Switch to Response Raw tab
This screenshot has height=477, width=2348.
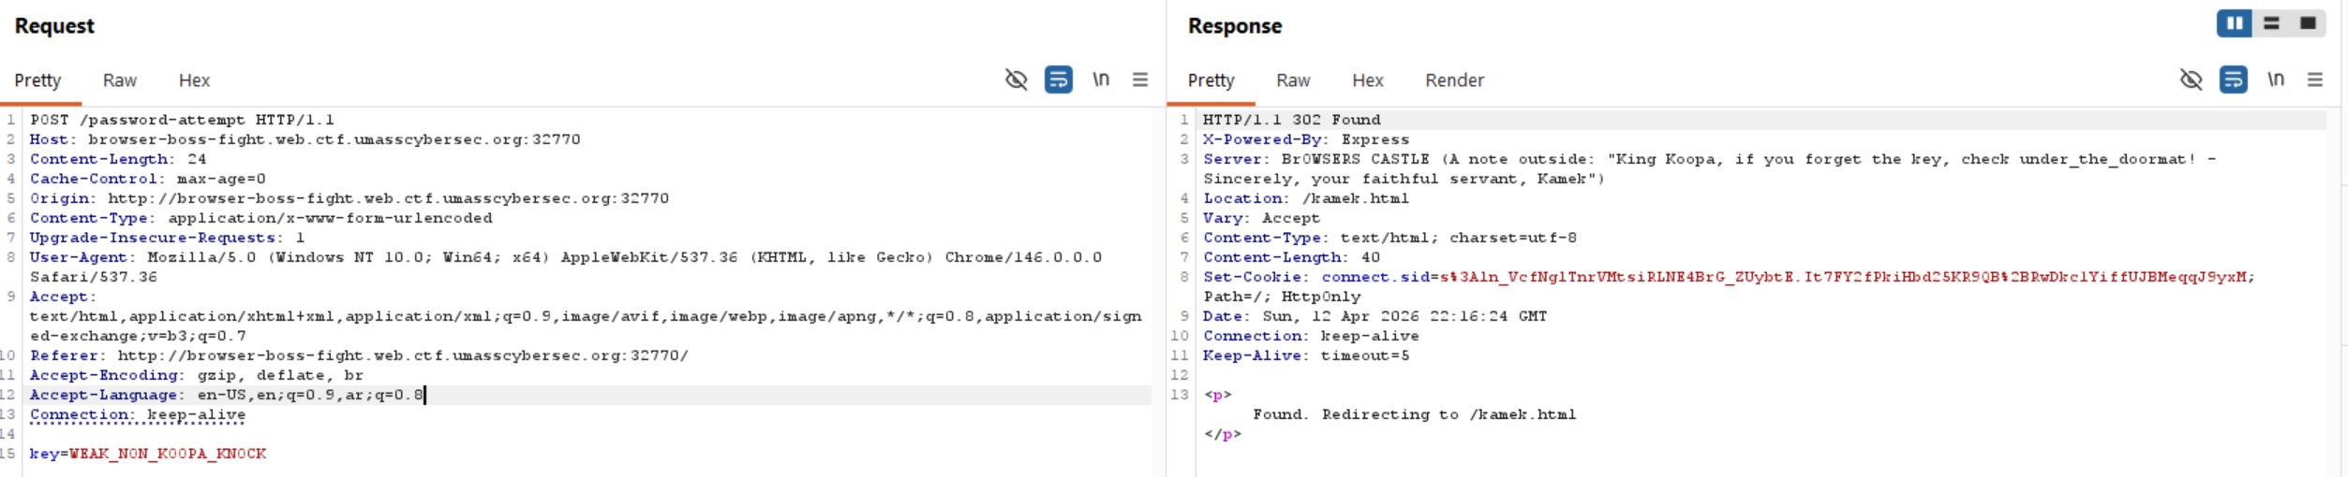pyautogui.click(x=1293, y=80)
